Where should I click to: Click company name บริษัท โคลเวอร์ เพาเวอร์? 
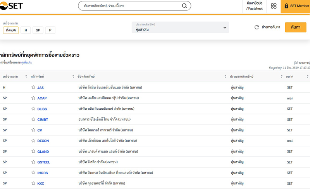[x=105, y=130]
